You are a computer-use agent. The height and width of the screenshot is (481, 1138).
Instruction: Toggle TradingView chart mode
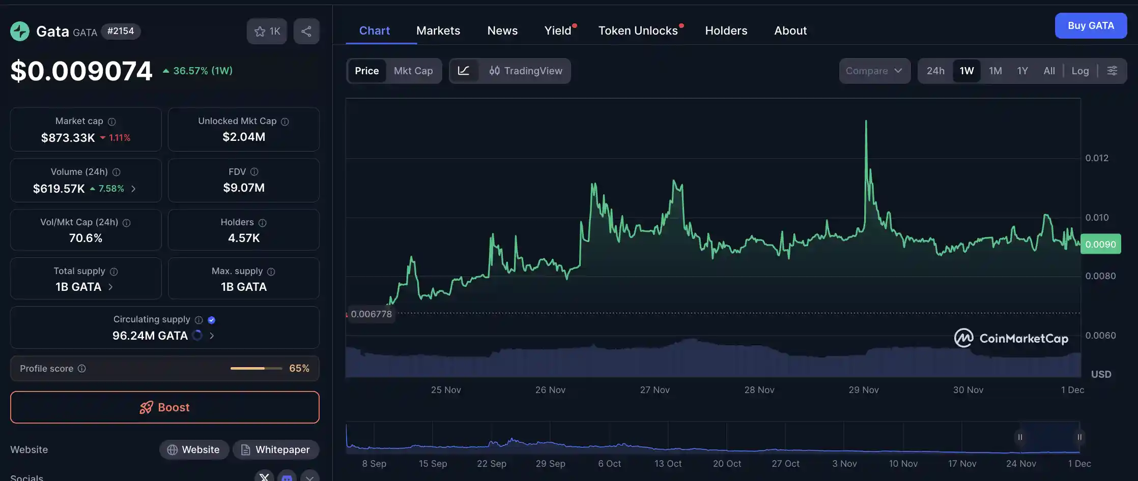pyautogui.click(x=525, y=71)
